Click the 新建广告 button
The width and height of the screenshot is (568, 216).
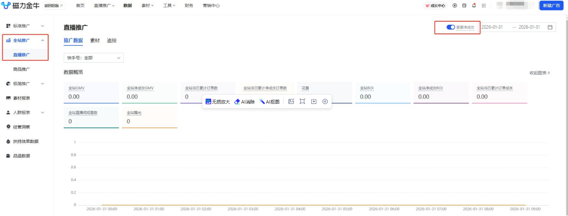point(551,6)
